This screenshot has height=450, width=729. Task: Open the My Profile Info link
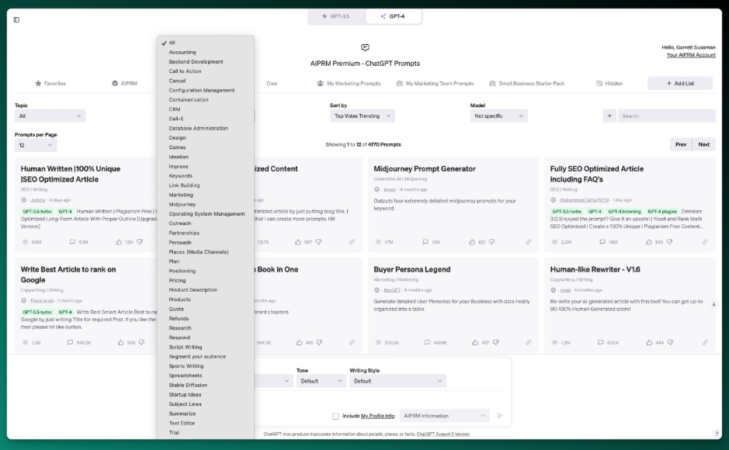click(378, 416)
